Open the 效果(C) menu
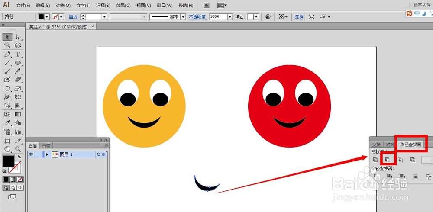Viewport: 433px width, 212px height. (123, 6)
